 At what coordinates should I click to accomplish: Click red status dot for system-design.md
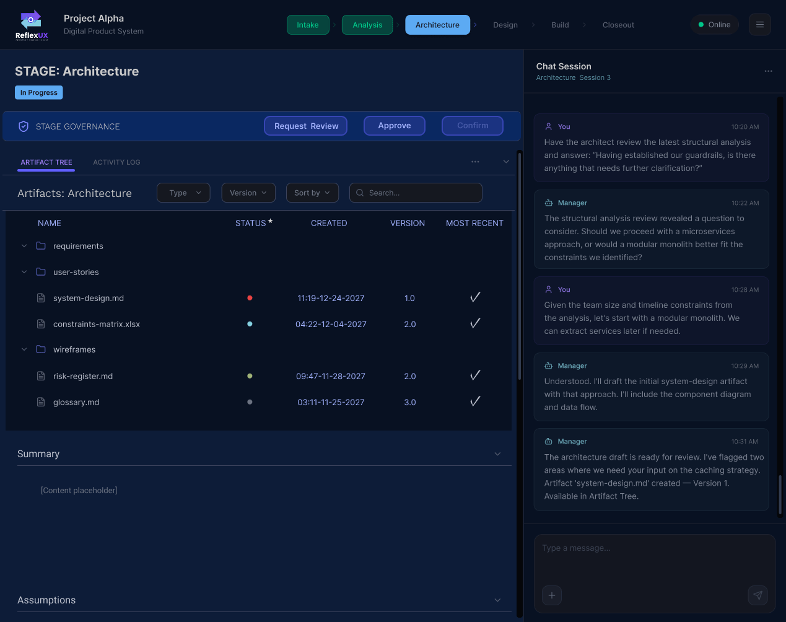(x=250, y=298)
